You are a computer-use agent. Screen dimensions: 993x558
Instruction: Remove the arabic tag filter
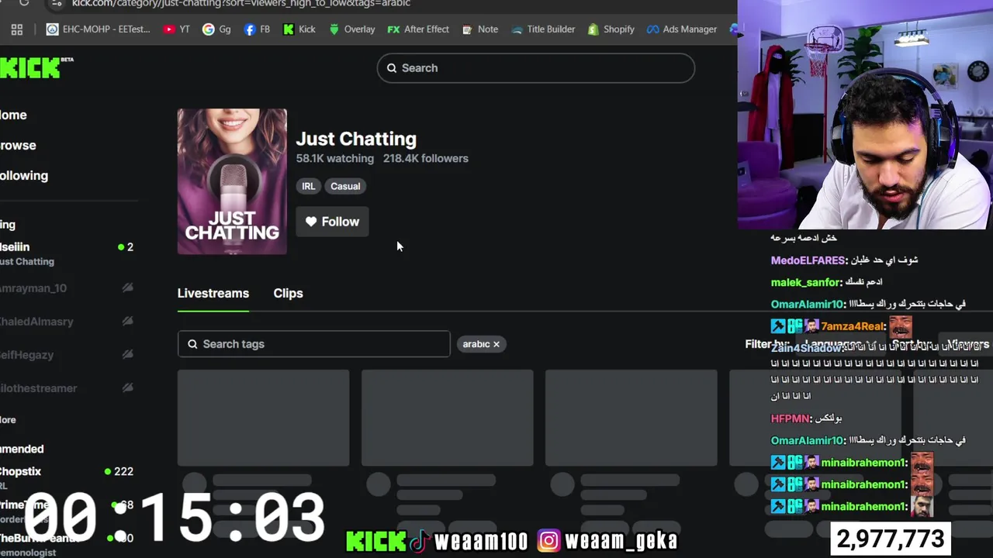[496, 344]
